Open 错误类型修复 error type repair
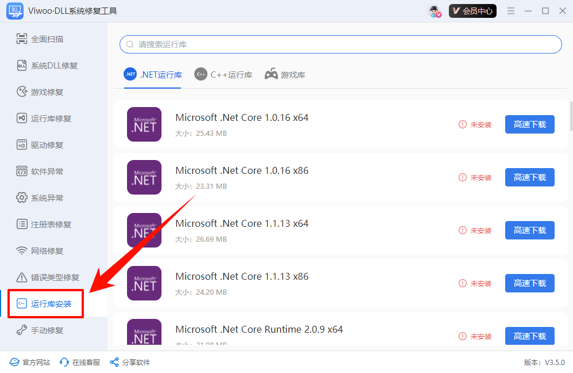This screenshot has height=373, width=573. pyautogui.click(x=55, y=277)
